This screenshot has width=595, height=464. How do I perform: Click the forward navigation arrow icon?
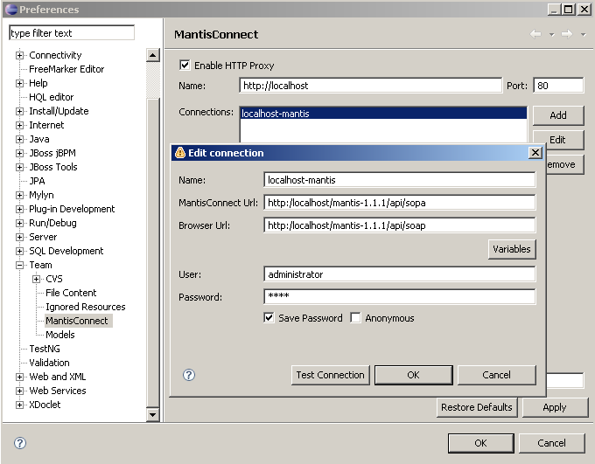click(x=566, y=34)
